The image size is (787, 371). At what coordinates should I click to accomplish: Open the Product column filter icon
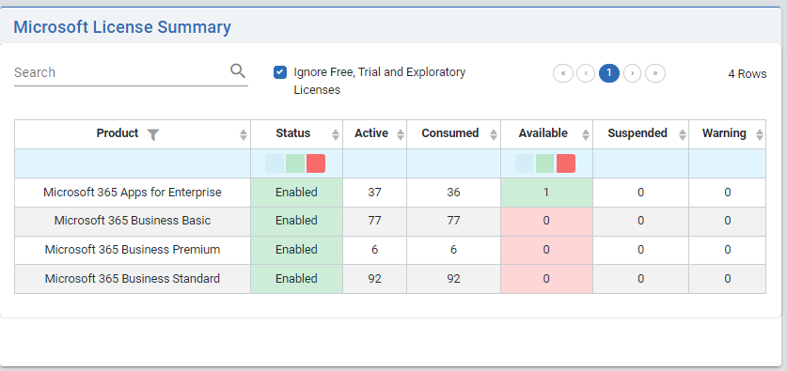click(153, 134)
